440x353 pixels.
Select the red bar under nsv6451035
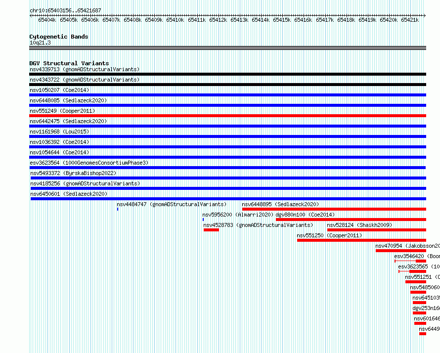click(x=420, y=303)
